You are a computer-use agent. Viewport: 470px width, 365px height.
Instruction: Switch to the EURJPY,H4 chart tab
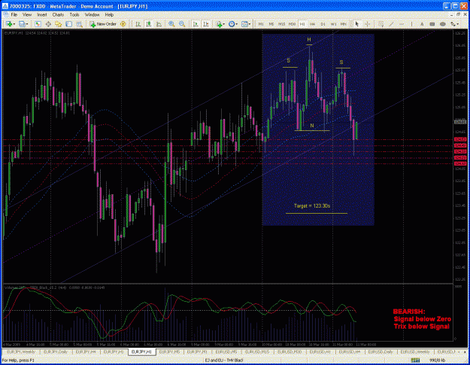[x=86, y=351]
